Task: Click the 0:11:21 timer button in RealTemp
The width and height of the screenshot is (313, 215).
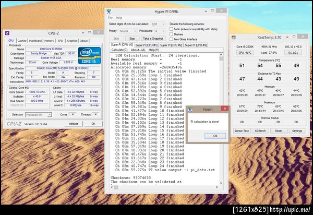Action: pos(293,53)
